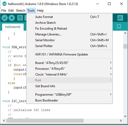Click the "else" keyword in code

pos(12,83)
